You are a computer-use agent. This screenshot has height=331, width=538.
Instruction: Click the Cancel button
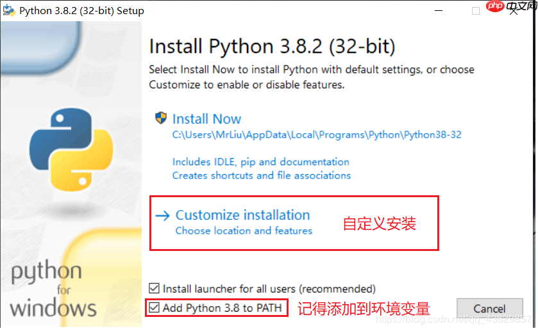(490, 309)
